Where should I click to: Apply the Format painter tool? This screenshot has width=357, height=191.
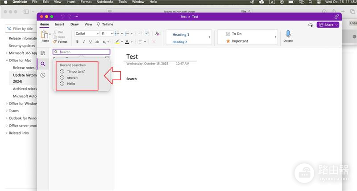pos(60,41)
